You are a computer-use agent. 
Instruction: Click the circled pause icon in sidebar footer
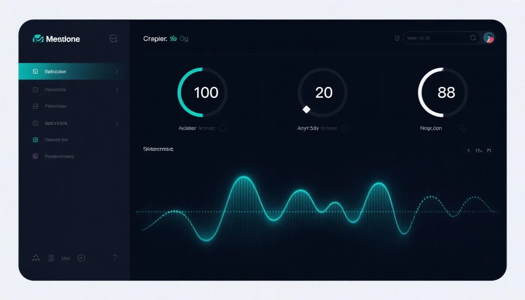pos(81,258)
